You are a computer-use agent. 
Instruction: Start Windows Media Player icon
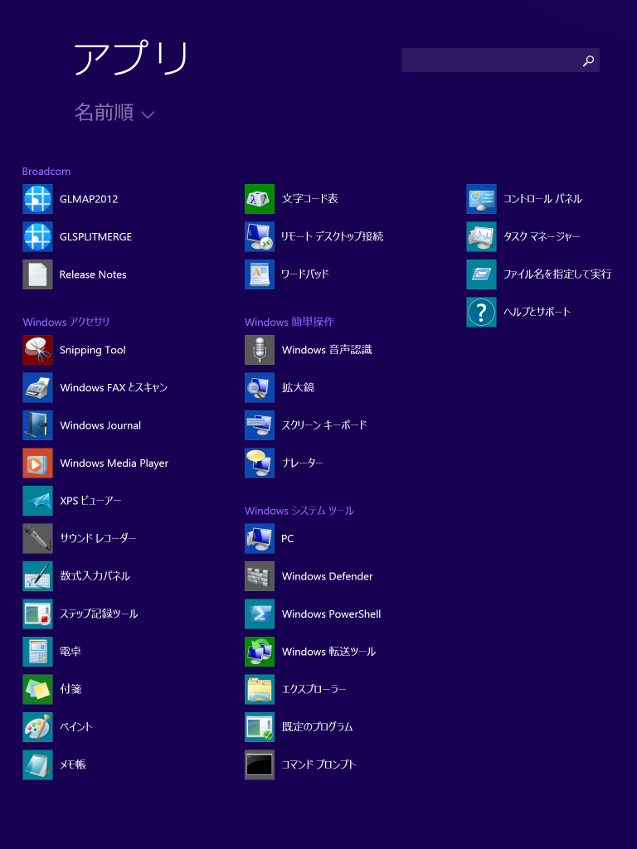click(37, 463)
